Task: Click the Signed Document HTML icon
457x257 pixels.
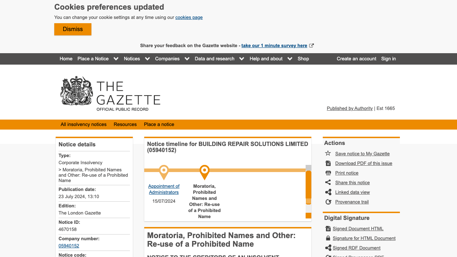Action: pos(328,228)
